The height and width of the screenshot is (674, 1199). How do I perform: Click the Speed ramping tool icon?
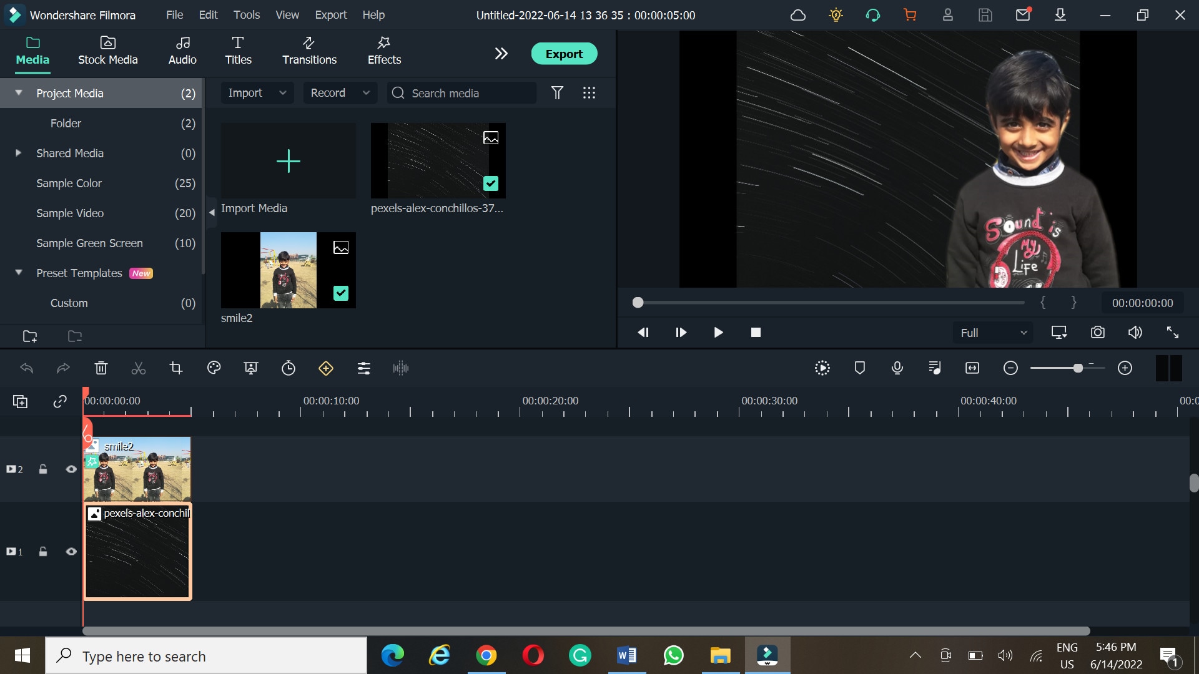pos(289,369)
